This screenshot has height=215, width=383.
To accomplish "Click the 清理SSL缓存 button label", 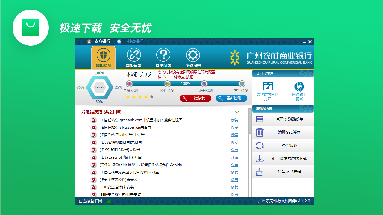I will (289, 132).
